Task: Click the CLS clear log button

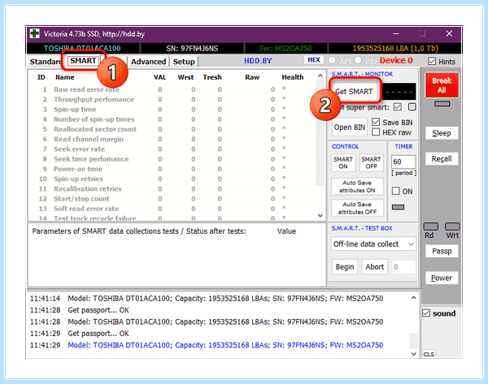Action: point(429,354)
